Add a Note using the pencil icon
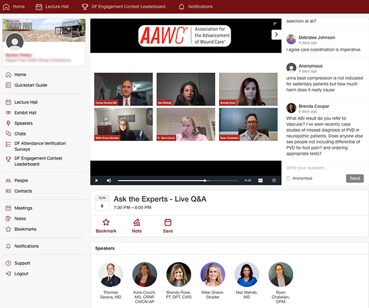This screenshot has width=369, height=308. coord(137,222)
